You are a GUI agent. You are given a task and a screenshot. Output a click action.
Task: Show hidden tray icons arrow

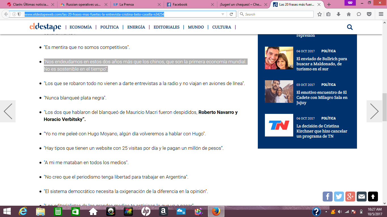click(326, 212)
